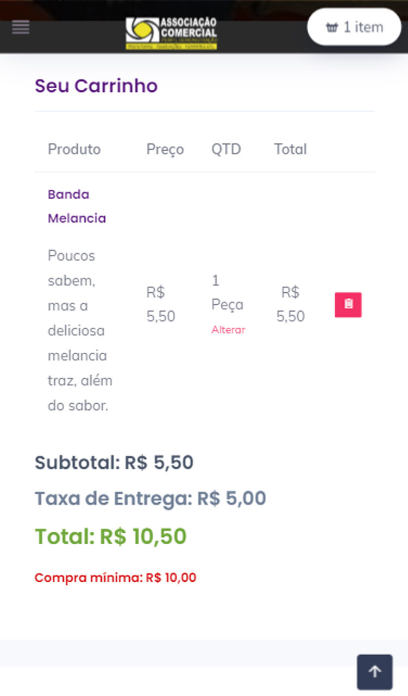Screen dimensions: 408x696
Task: Remove Banda Melancia with the trash icon
Action: pyautogui.click(x=348, y=305)
